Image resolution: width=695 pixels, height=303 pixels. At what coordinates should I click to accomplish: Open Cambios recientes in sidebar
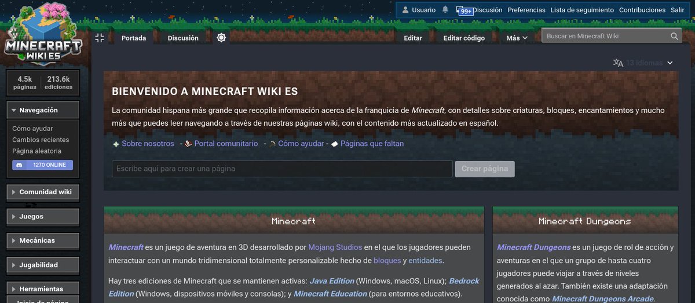pyautogui.click(x=41, y=140)
